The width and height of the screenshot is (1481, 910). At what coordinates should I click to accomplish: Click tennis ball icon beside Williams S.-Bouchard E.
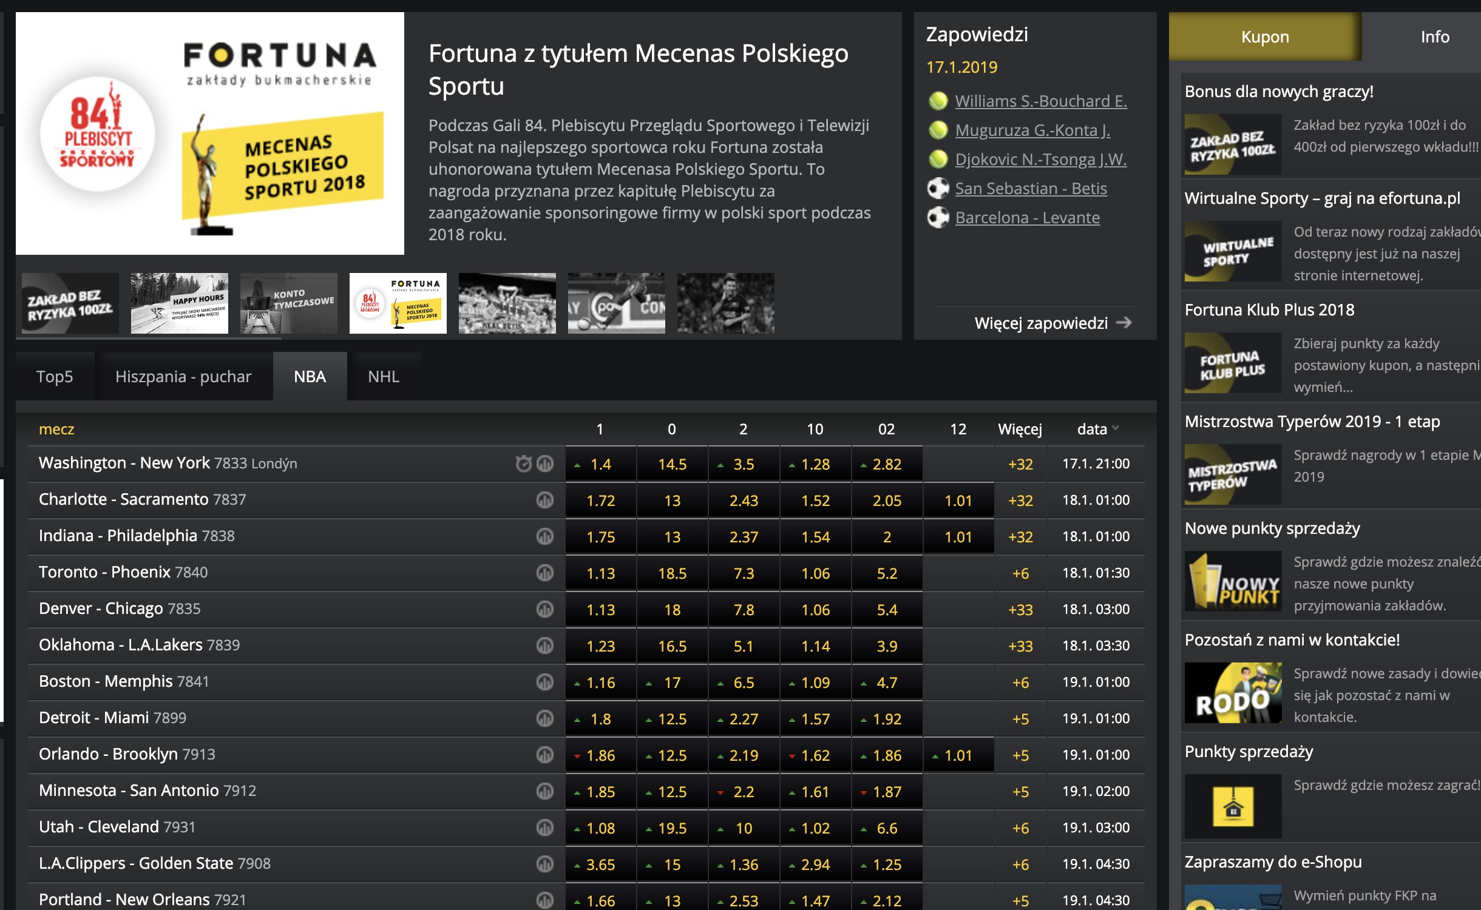tap(938, 101)
